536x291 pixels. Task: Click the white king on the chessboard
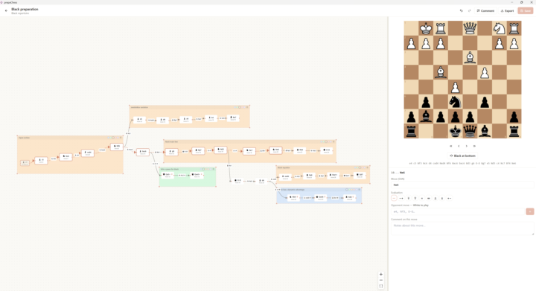pyautogui.click(x=426, y=28)
